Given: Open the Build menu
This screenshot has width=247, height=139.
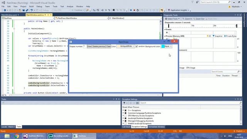Looking at the screenshot, I should 31,7.
